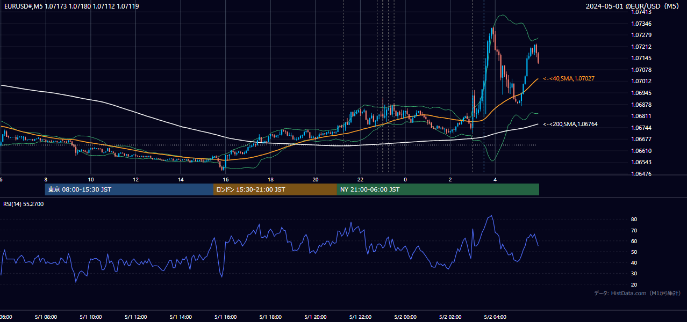Click hour tick 16 under the price chart

pos(226,179)
